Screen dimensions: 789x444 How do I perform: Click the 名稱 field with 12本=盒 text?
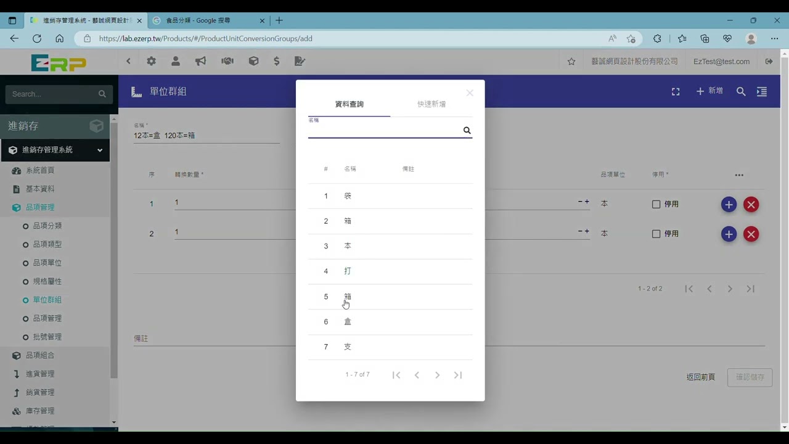(206, 135)
